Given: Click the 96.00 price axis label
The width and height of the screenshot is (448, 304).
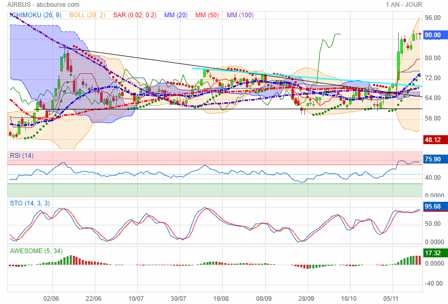Looking at the screenshot, I should [433, 18].
